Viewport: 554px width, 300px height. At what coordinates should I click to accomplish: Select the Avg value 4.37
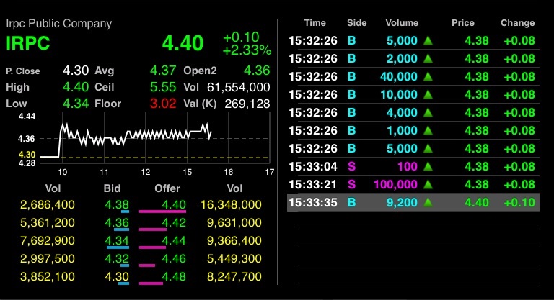tap(163, 71)
